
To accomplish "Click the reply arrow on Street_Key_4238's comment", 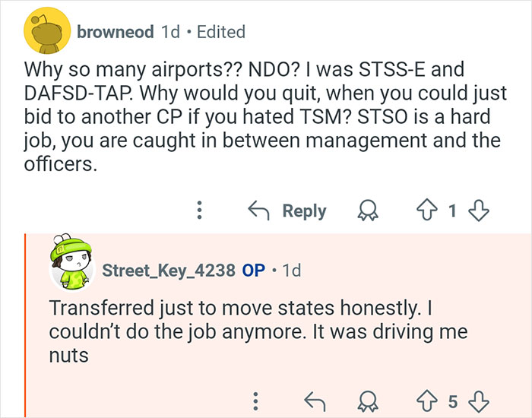I will 312,400.
